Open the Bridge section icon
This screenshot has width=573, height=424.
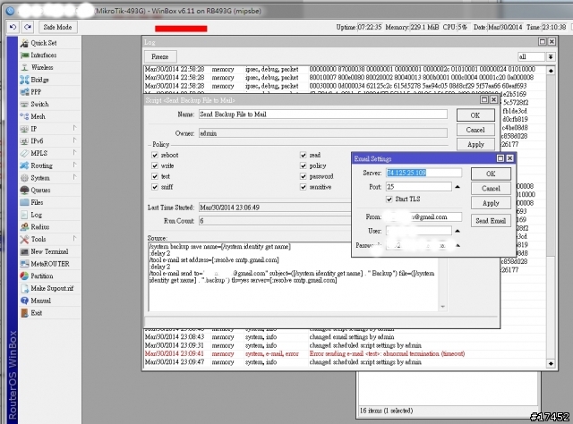click(24, 80)
